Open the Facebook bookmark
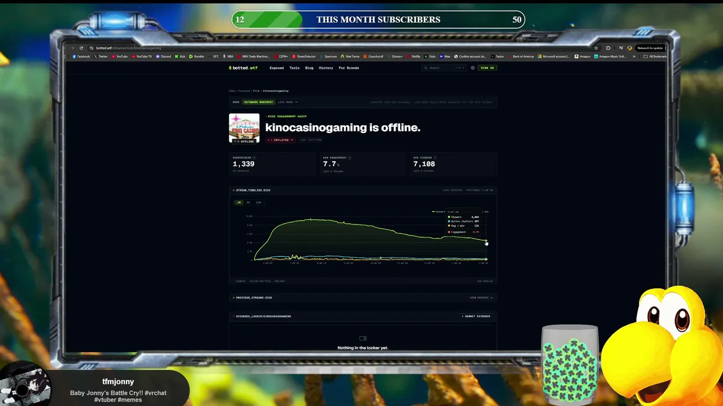723x406 pixels. click(x=81, y=56)
